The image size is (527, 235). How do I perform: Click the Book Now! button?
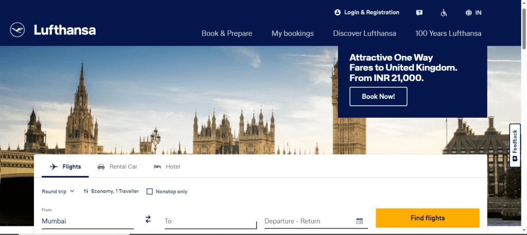point(378,96)
